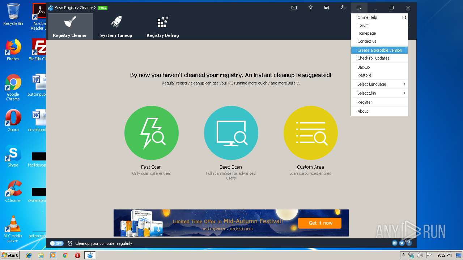This screenshot has height=260, width=463.
Task: Choose Restore from the menu
Action: click(379, 75)
